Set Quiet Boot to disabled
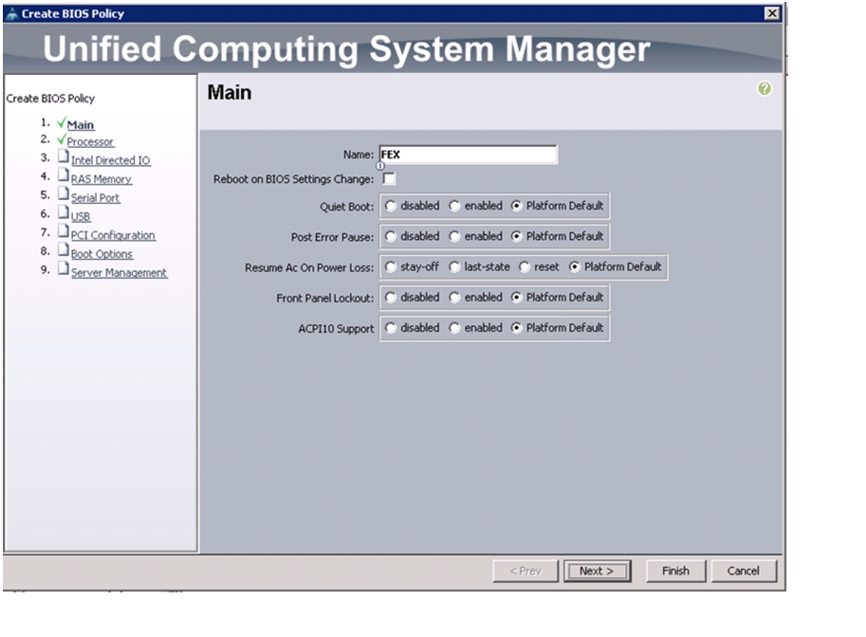The image size is (866, 637). click(x=391, y=206)
